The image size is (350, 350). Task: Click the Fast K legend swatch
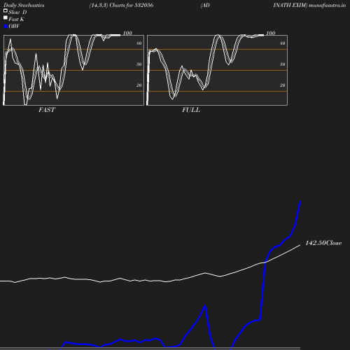click(x=6, y=17)
